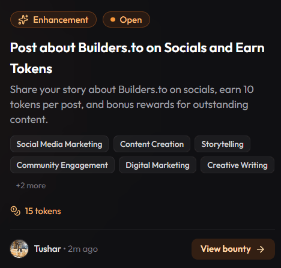The height and width of the screenshot is (268, 281).
Task: Choose the Storytelling skill tag
Action: tap(222, 144)
